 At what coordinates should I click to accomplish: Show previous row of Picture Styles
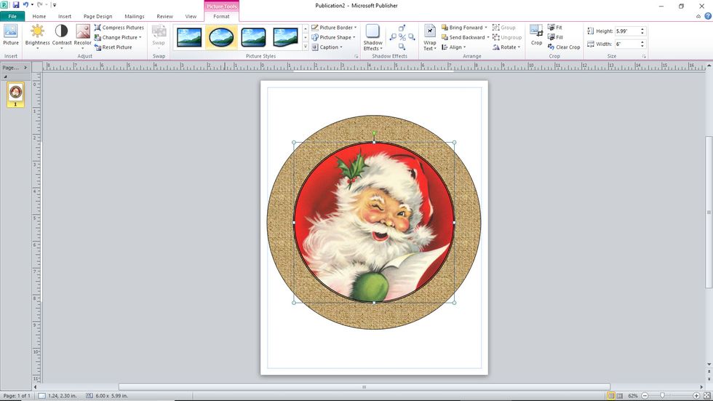pyautogui.click(x=306, y=28)
